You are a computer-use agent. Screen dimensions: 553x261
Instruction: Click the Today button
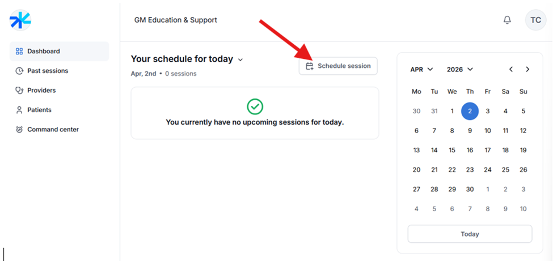pos(470,234)
